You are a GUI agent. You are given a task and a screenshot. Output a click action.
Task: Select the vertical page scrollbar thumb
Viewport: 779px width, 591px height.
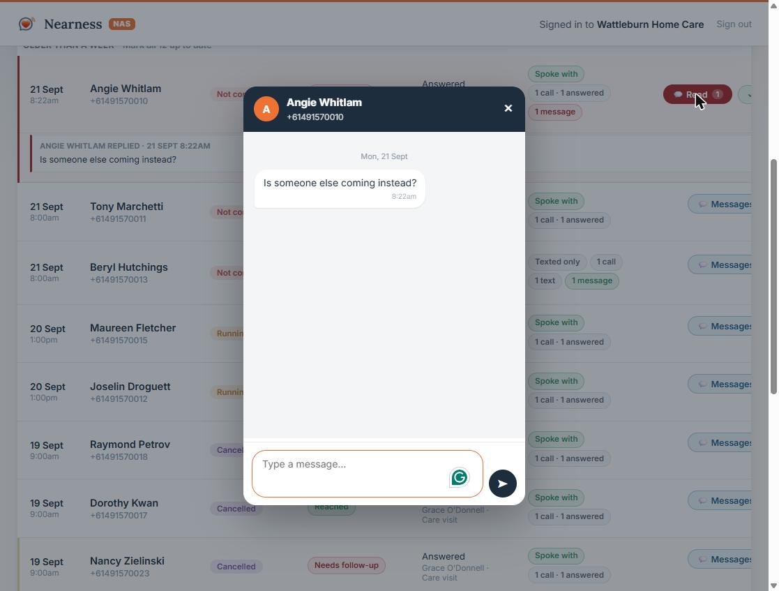pyautogui.click(x=773, y=277)
